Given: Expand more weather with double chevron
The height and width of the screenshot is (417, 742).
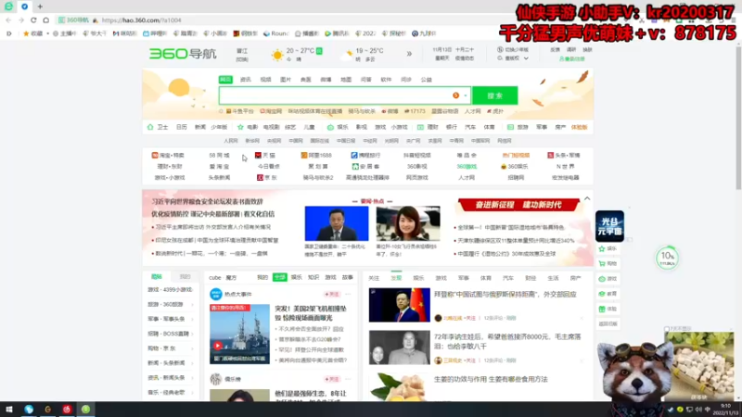Looking at the screenshot, I should pos(409,54).
